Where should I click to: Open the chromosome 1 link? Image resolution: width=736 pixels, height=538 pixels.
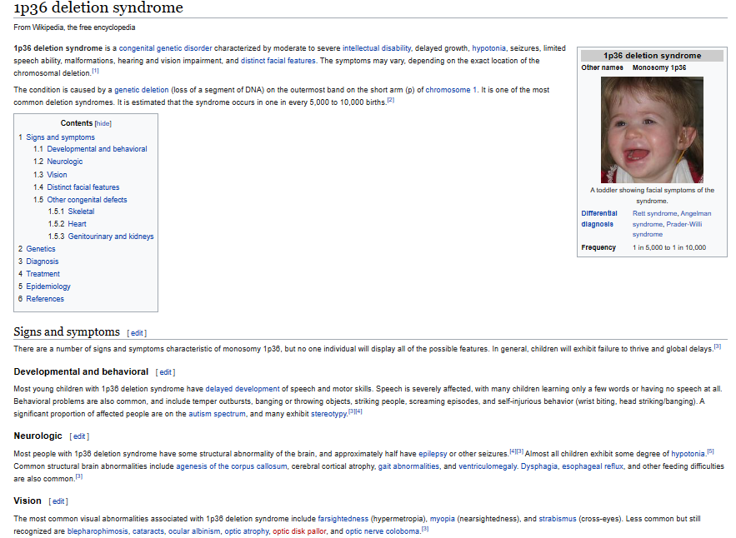click(451, 90)
